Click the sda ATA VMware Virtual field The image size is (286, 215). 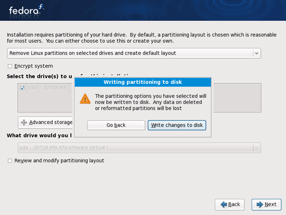[139, 148]
